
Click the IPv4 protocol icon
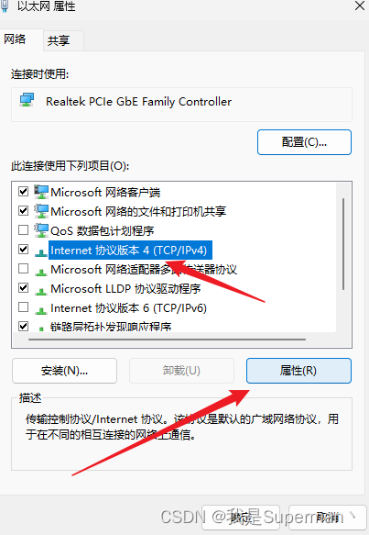pos(41,252)
